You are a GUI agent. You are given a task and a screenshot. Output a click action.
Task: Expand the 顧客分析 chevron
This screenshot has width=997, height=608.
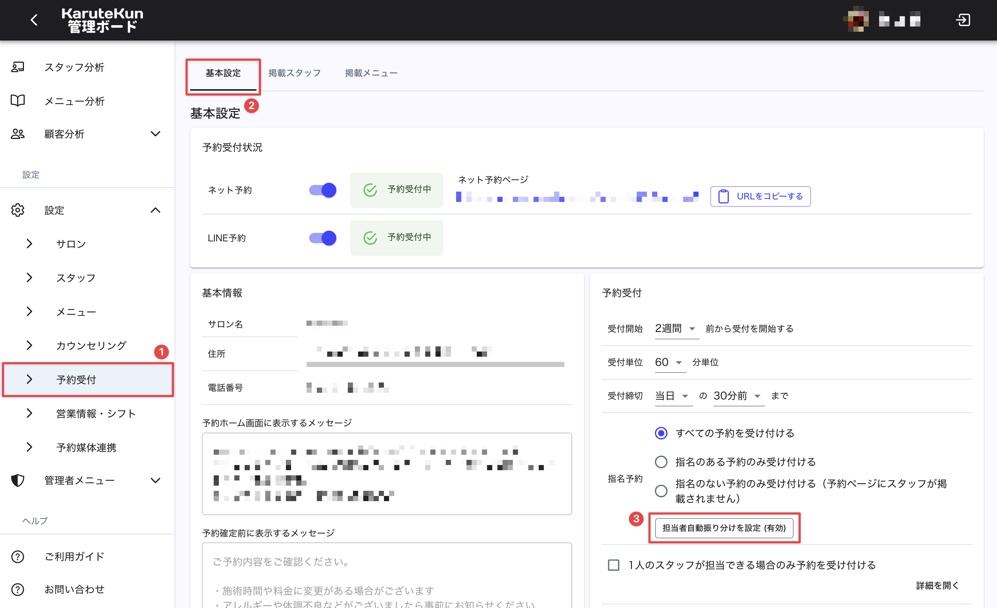point(155,134)
